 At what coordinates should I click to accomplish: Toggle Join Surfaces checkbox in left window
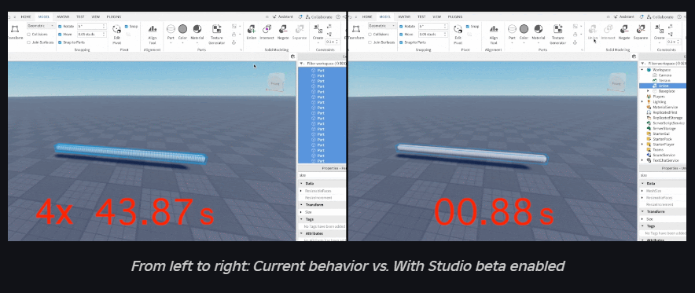point(29,42)
